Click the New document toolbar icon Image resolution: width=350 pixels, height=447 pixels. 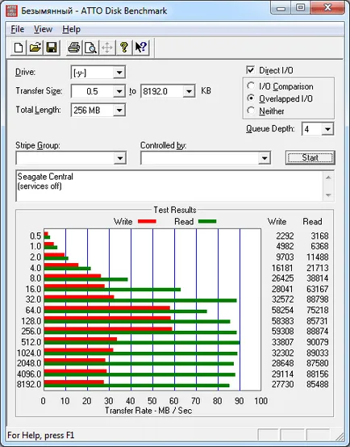point(19,48)
